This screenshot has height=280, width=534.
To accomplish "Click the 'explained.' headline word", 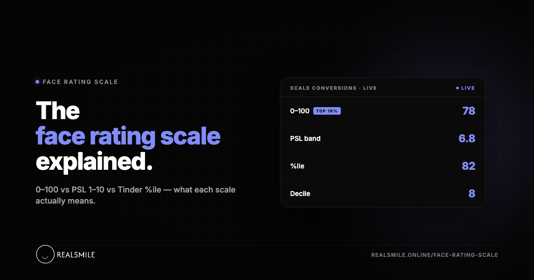I will tap(94, 162).
